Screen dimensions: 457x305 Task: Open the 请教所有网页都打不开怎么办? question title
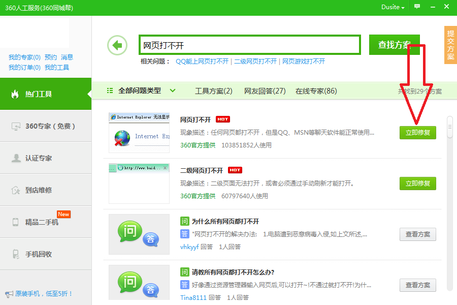233,272
